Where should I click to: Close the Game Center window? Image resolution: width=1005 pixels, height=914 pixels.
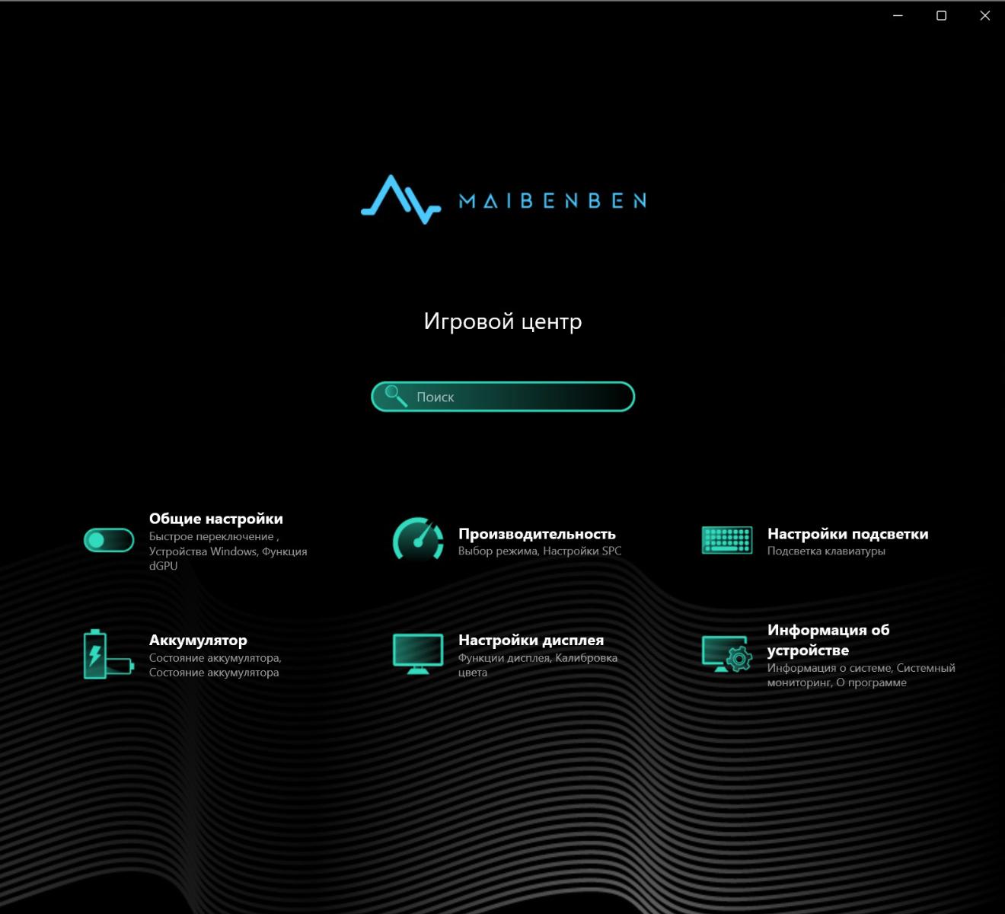[x=984, y=15]
